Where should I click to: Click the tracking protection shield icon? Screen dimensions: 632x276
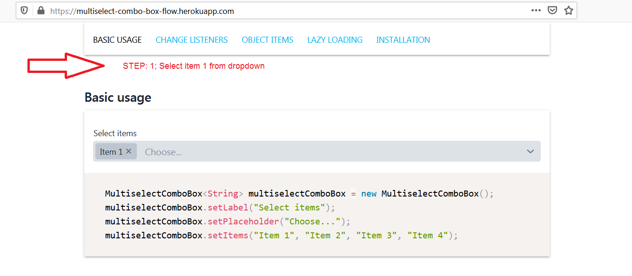(24, 11)
